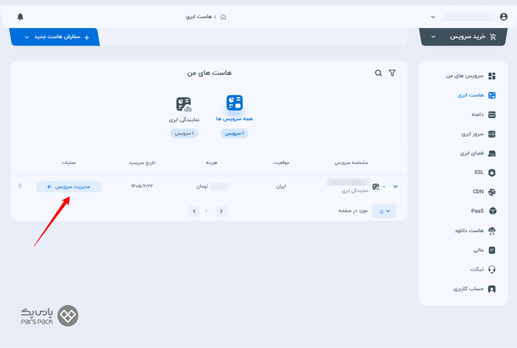Viewport: 517px width, 348px height.
Task: Click the filter funnel icon
Action: (392, 73)
